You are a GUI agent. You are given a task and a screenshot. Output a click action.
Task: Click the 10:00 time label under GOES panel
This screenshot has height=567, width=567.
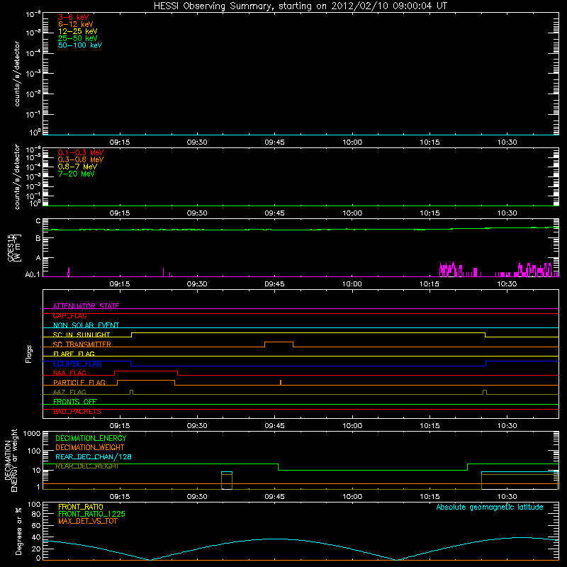(352, 284)
